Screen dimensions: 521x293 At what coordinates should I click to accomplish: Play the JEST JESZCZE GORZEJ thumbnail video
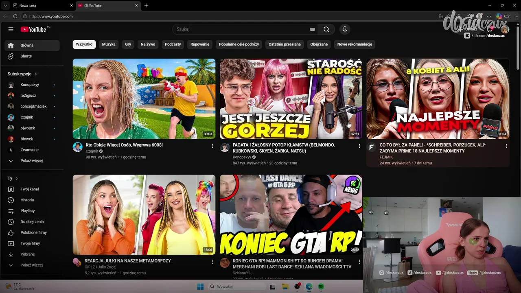tap(291, 99)
